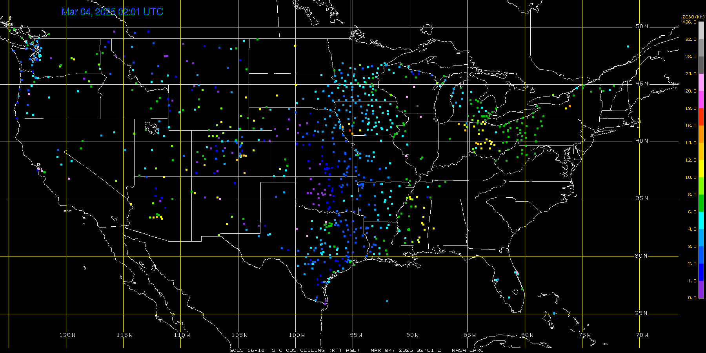This screenshot has height=353, width=706.
Task: Select the 14.0 legend value
Action: coord(691,143)
